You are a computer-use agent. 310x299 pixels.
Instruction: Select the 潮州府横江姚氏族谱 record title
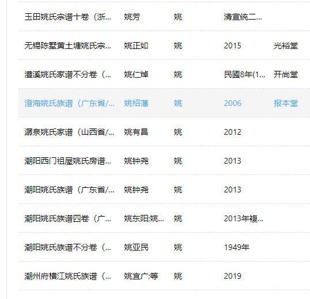click(x=67, y=277)
